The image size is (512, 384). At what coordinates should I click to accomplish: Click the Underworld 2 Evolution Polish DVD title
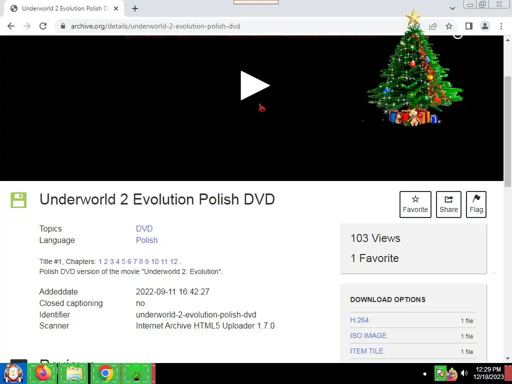click(x=157, y=199)
